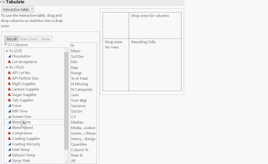268x164 pixels.
Task: Select the API Particle Size nominal icon
Action: coord(10,78)
